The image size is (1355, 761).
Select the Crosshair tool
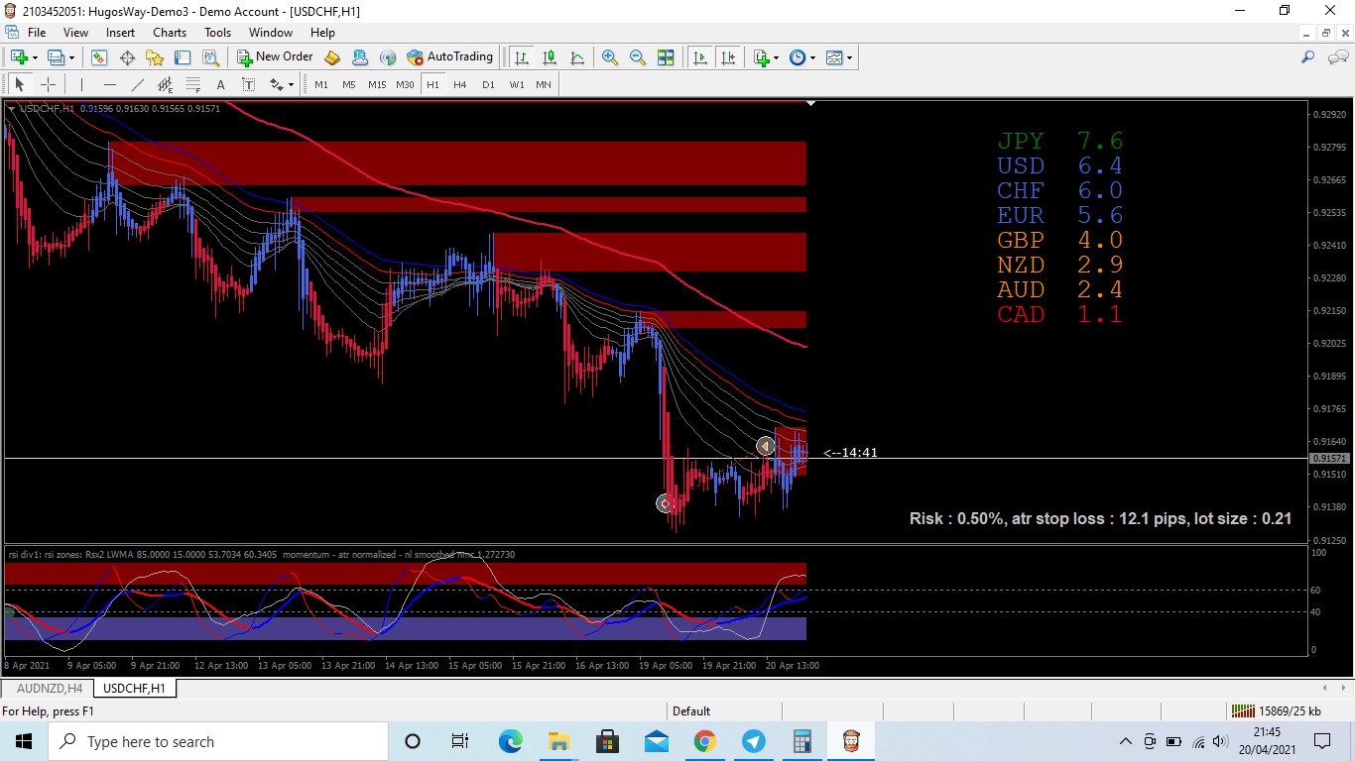tap(48, 84)
